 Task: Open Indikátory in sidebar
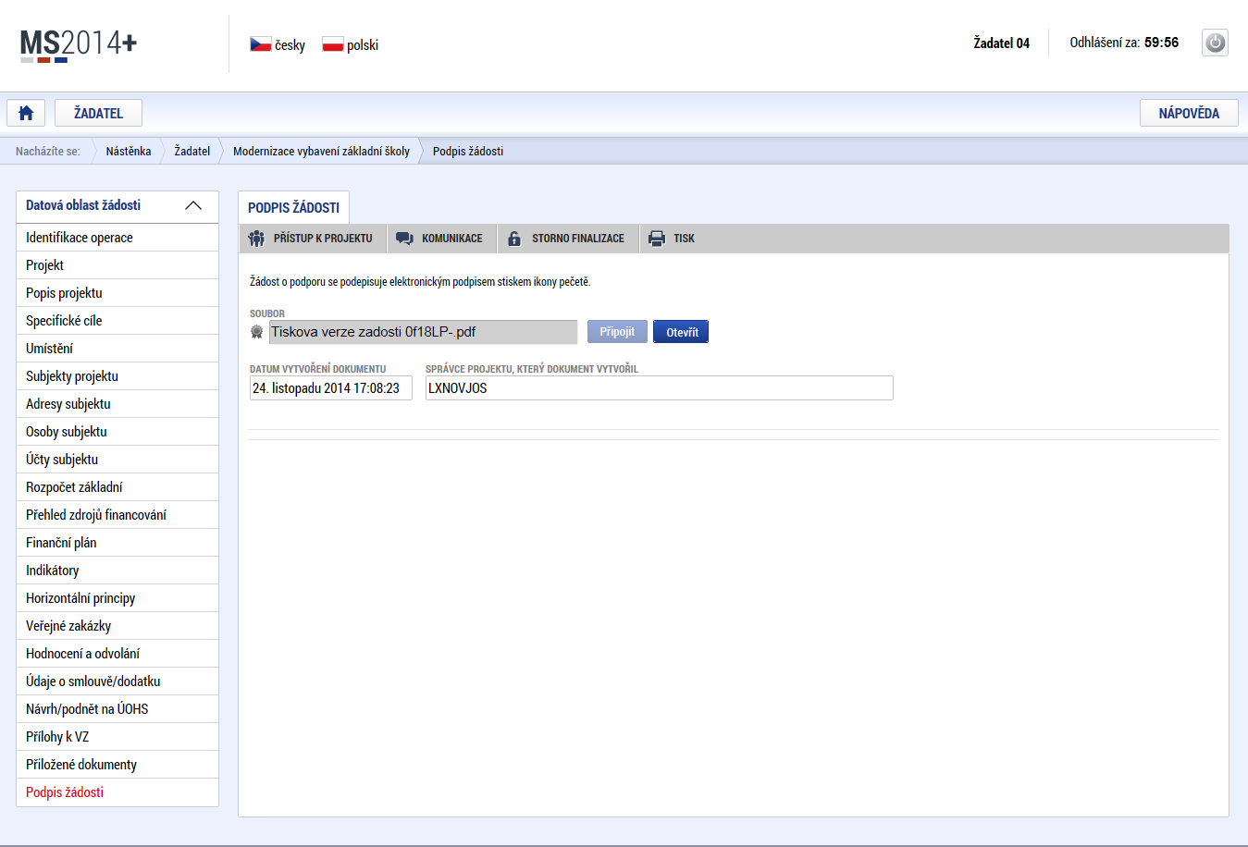(x=117, y=571)
